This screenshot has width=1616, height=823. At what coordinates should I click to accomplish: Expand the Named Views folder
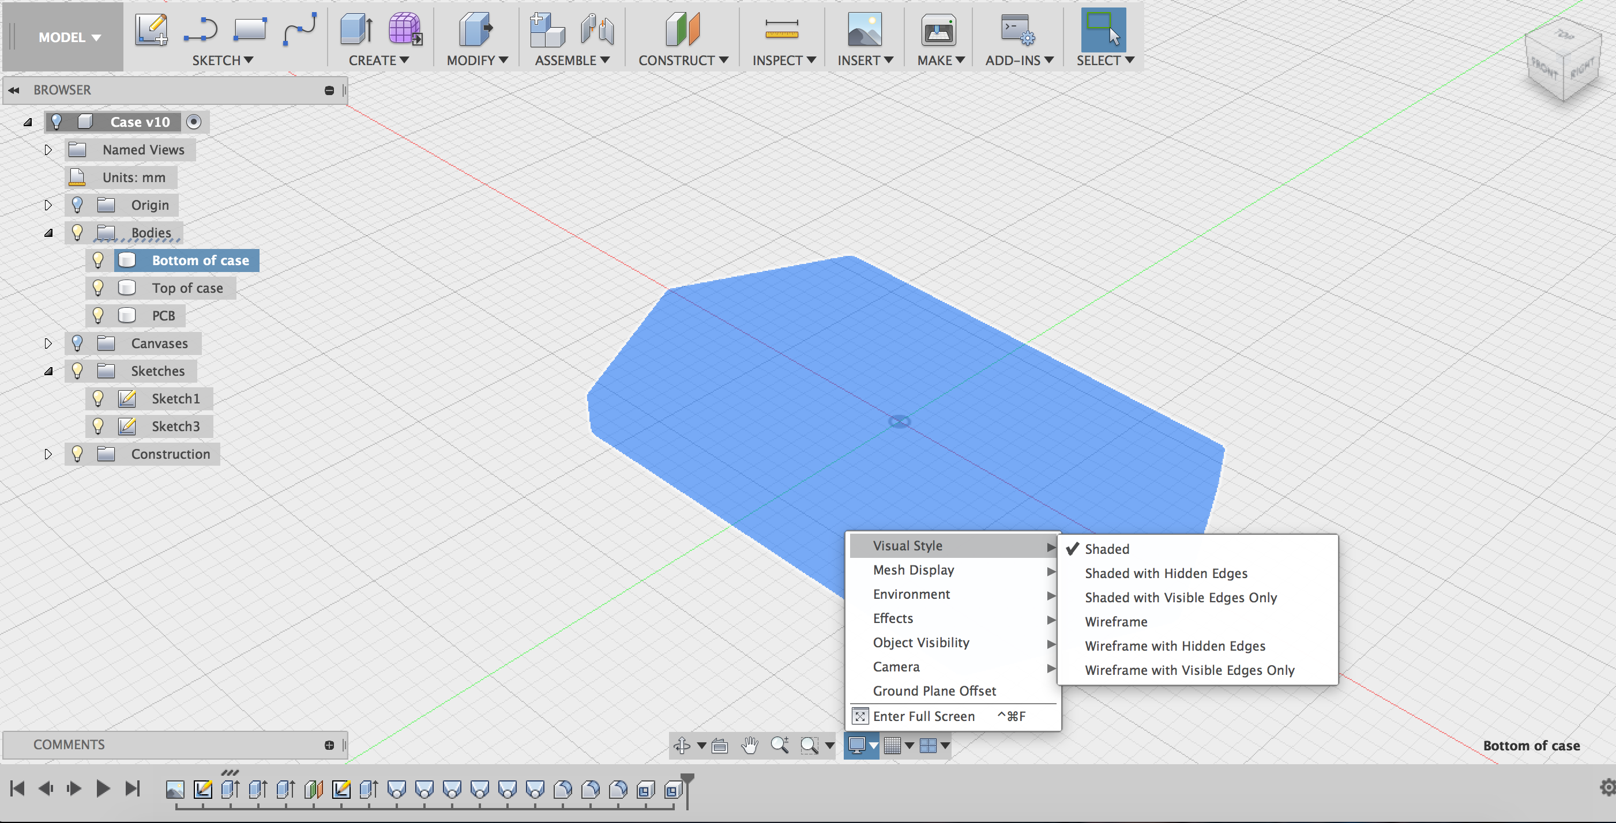48,149
